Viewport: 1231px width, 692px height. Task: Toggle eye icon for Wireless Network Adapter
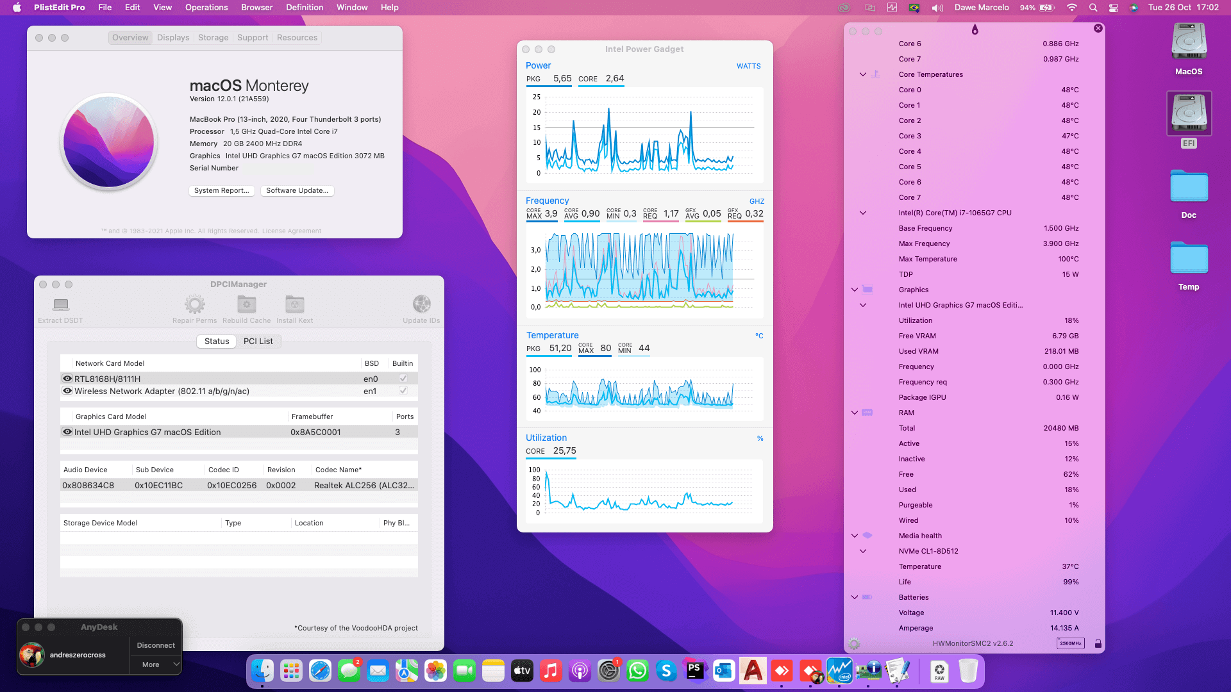(67, 391)
